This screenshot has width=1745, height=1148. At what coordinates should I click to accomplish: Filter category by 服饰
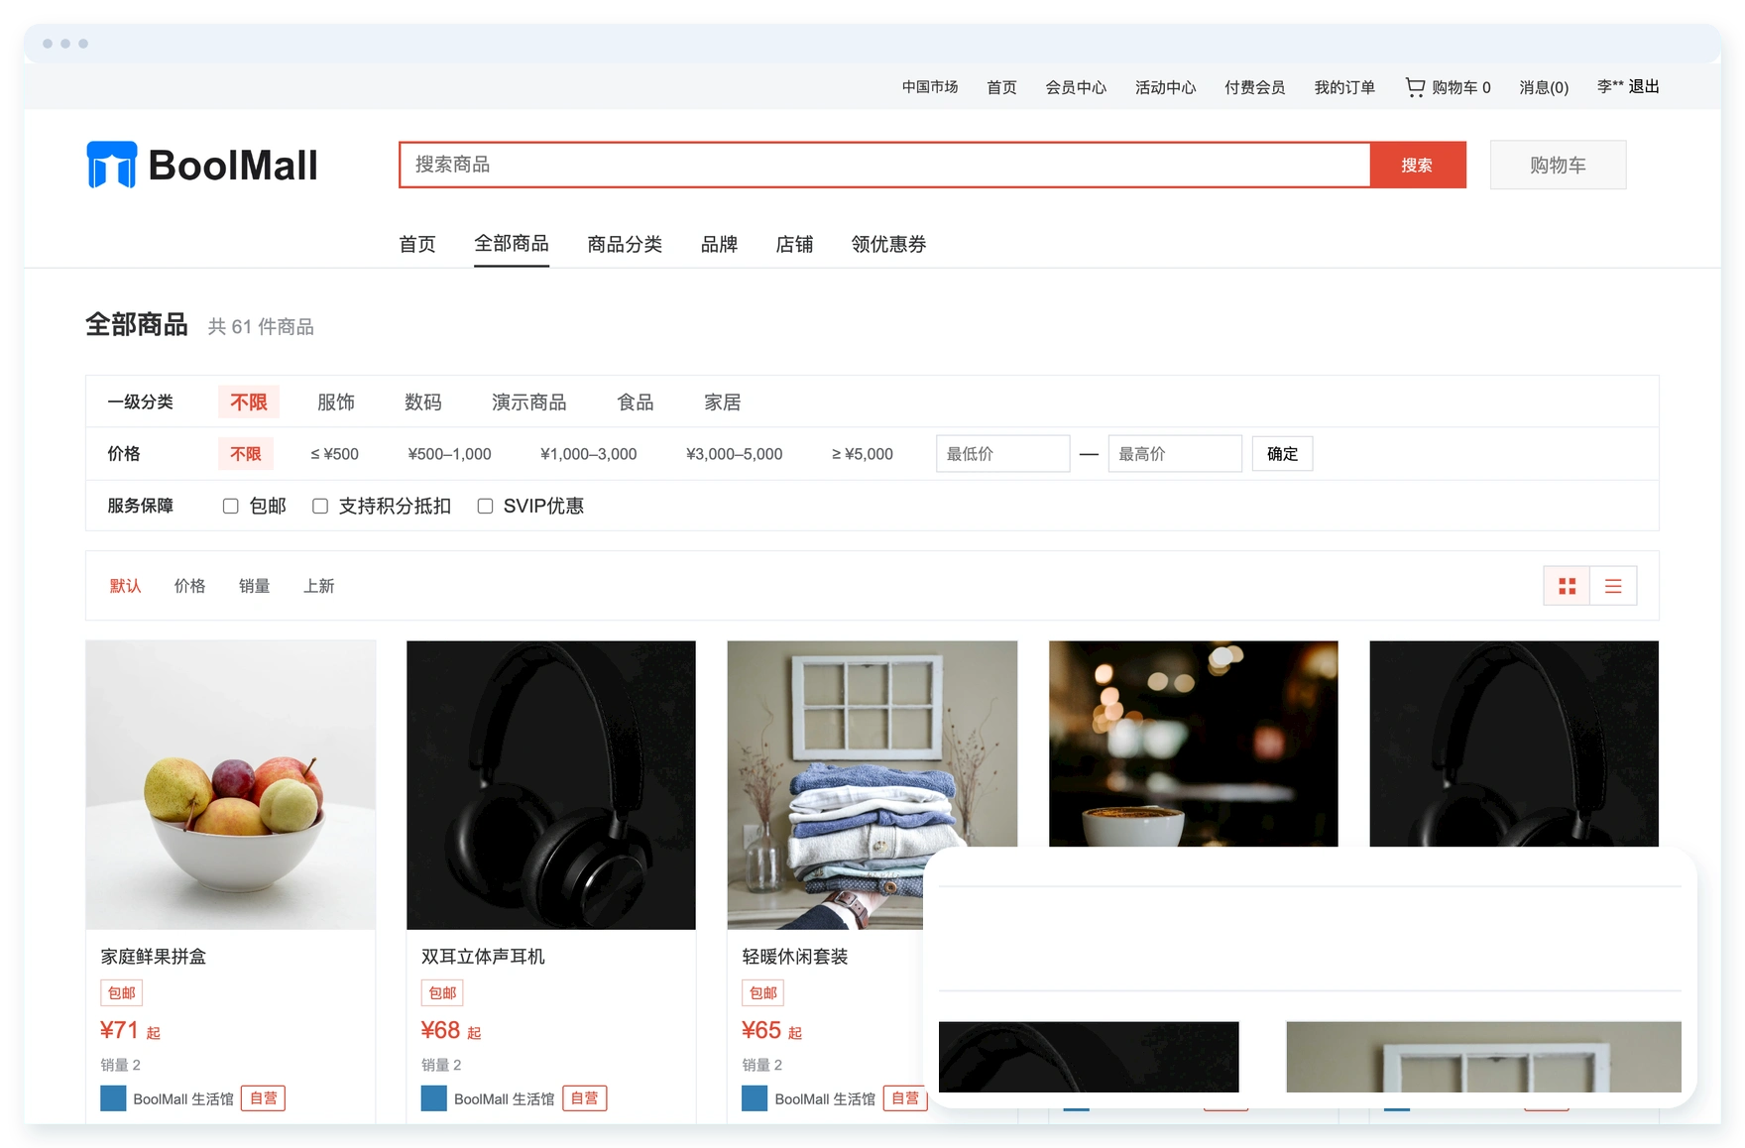pyautogui.click(x=336, y=402)
